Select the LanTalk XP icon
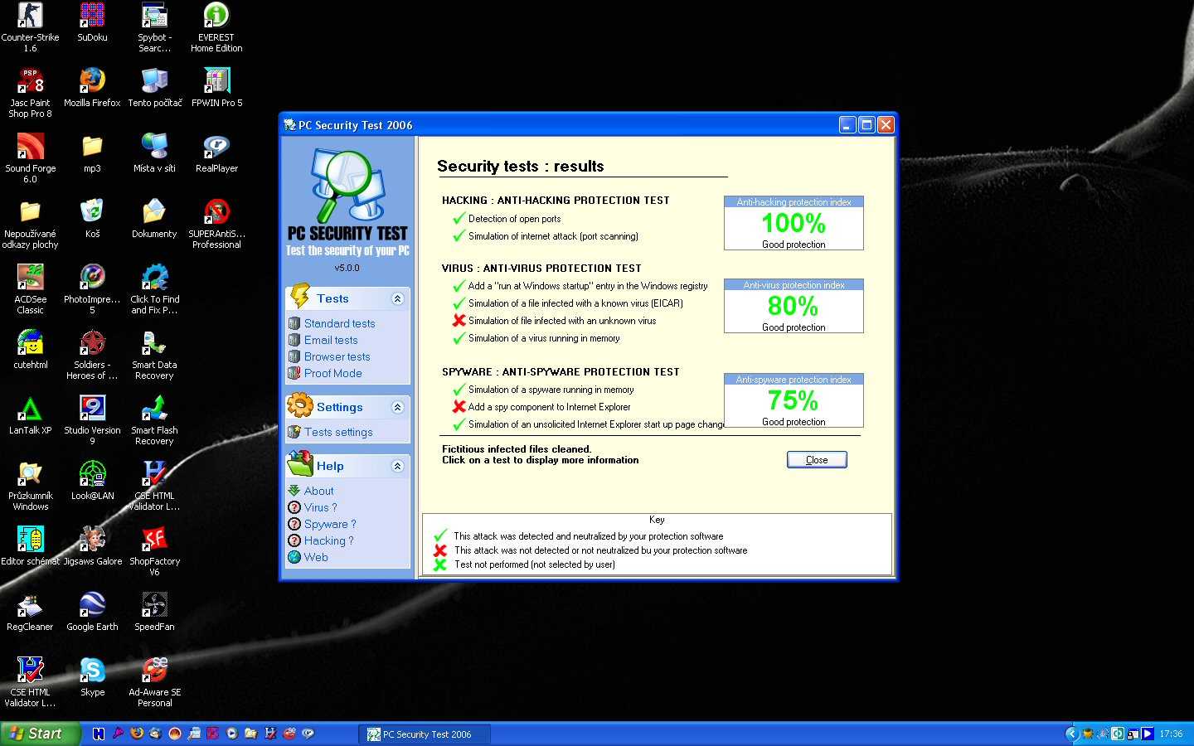Screen dimensions: 1194x746 point(30,414)
